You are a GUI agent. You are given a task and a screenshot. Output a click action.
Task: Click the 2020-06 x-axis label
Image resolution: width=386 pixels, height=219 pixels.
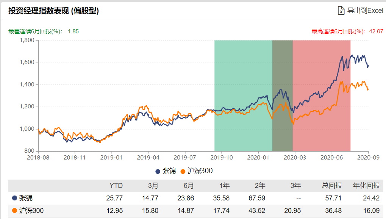click(x=331, y=157)
